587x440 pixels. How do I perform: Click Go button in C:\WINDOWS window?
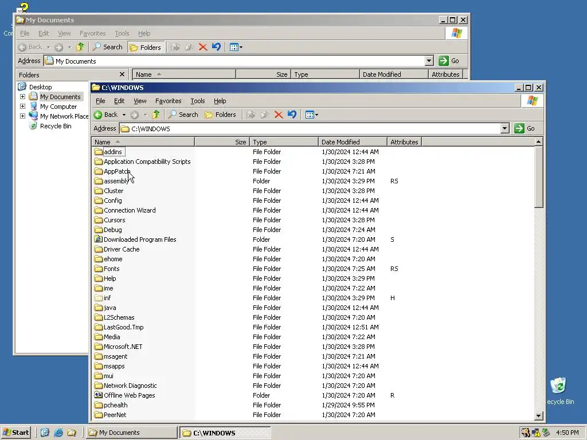click(x=525, y=129)
